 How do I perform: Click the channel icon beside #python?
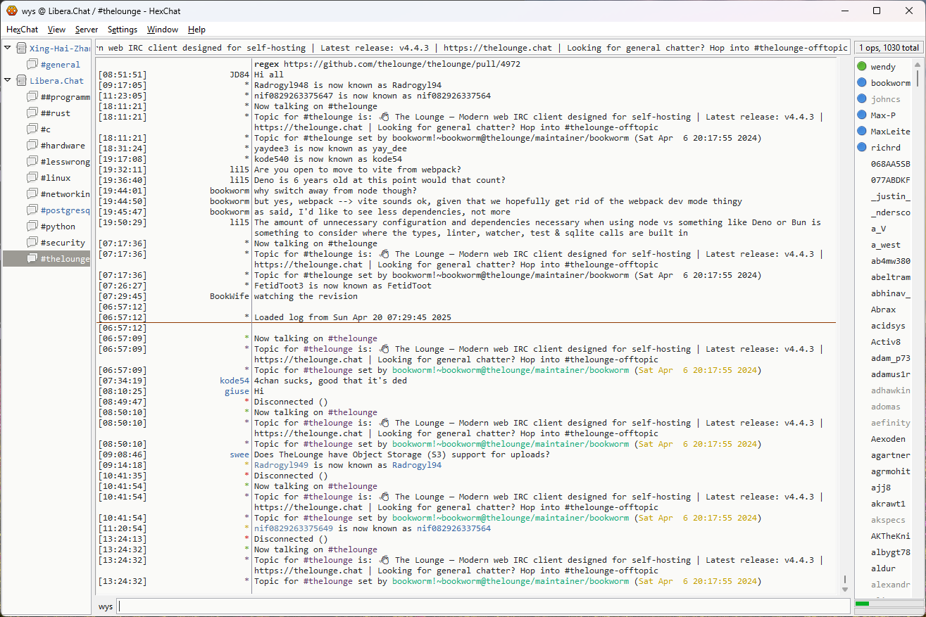point(32,227)
